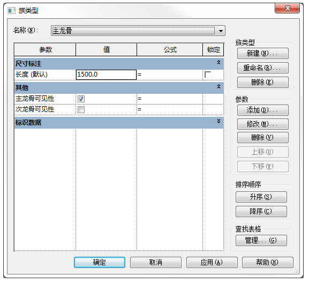Confirm with the 确定 button
The height and width of the screenshot is (283, 309).
(100, 262)
